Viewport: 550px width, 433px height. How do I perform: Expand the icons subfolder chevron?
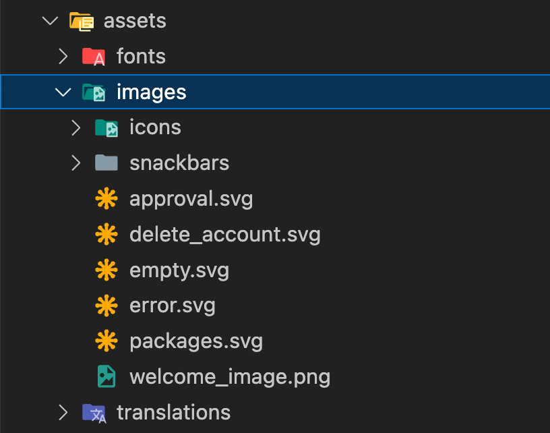(x=76, y=127)
